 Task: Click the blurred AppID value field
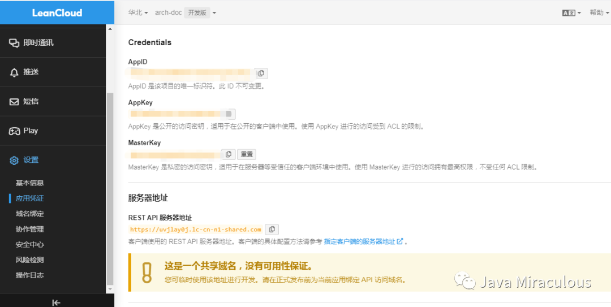[191, 73]
